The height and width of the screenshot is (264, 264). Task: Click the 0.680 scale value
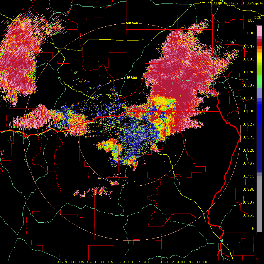click(x=248, y=111)
